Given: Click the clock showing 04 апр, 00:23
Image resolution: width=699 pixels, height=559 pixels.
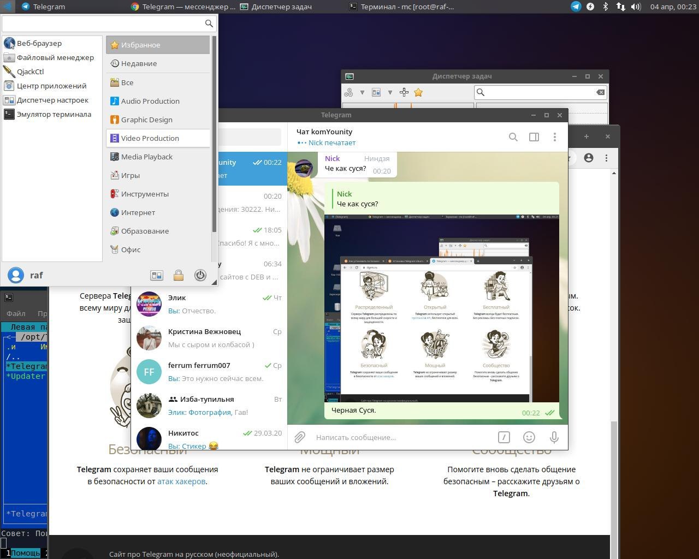Looking at the screenshot, I should point(673,7).
